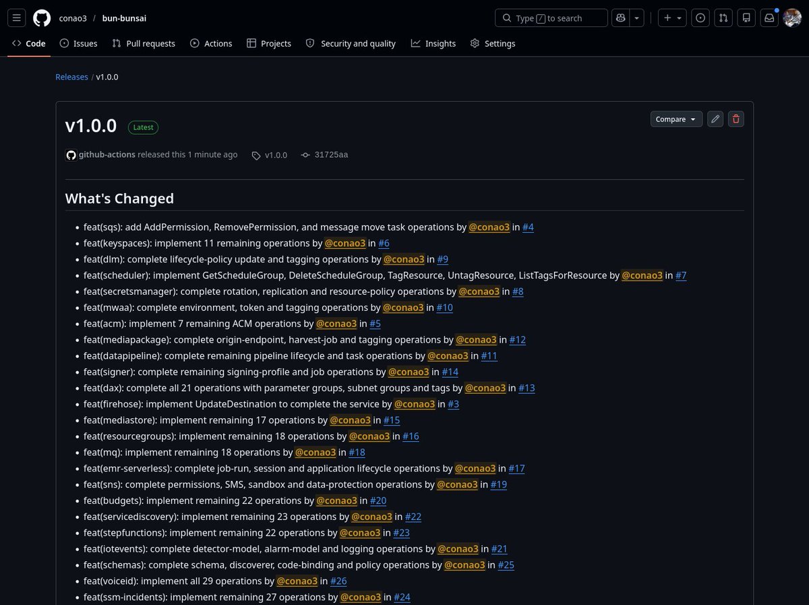View your pull requests icon in header

pyautogui.click(x=723, y=18)
